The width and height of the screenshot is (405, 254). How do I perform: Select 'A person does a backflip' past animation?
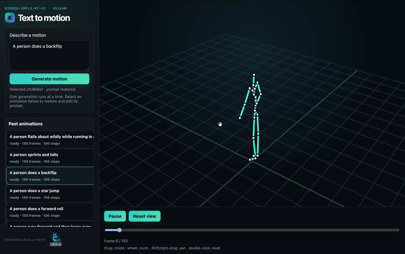pyautogui.click(x=50, y=176)
